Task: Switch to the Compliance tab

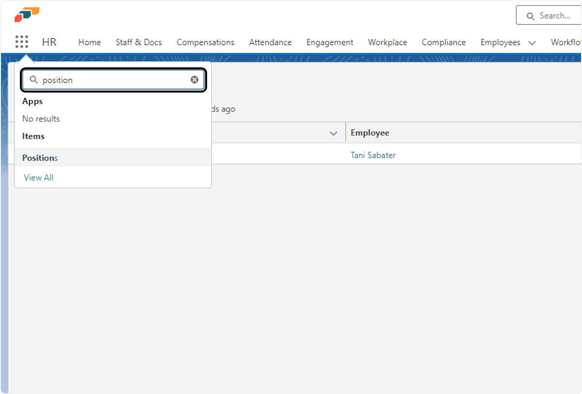Action: [443, 42]
